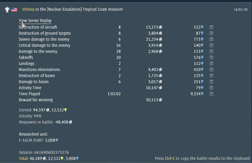
Task: Open help icon for Damage to the enemy
Action: pos(211,51)
